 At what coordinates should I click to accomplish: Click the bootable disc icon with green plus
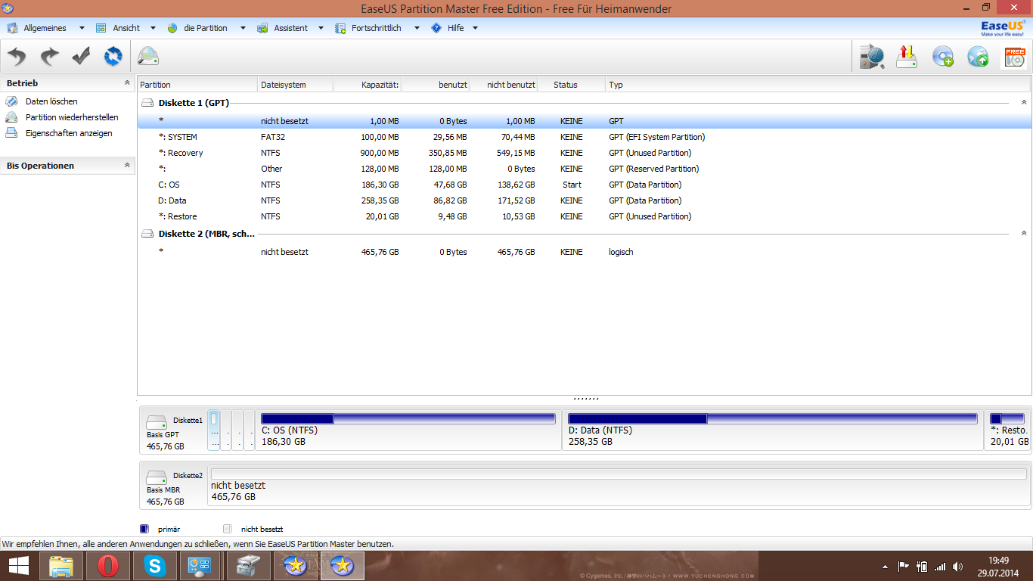942,57
